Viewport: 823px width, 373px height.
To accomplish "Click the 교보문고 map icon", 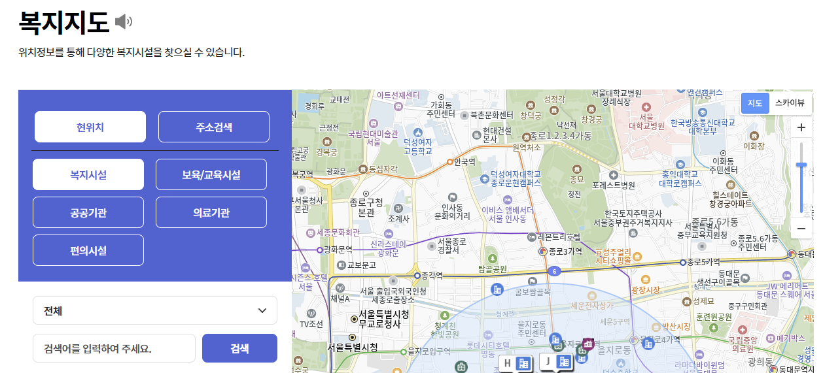I will pos(341,265).
